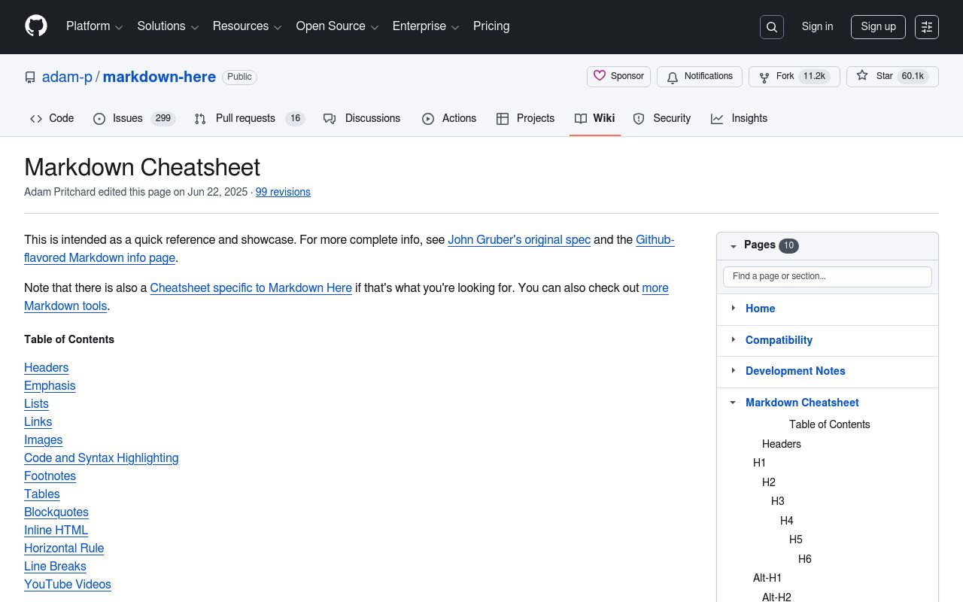Collapse the Markdown Cheatsheet page tree
This screenshot has height=602, width=963.
click(733, 403)
